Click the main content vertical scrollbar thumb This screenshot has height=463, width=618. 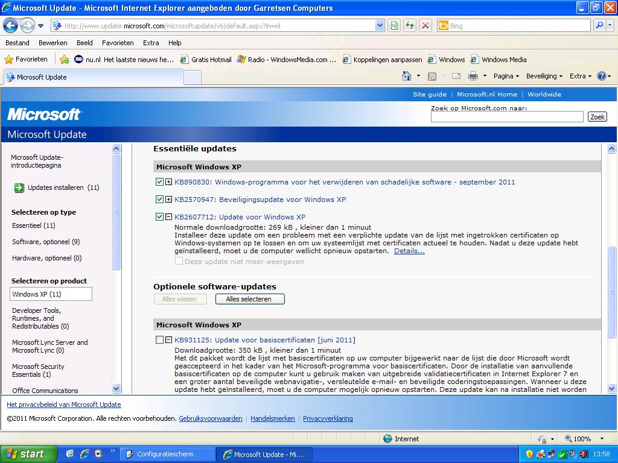pos(611,292)
